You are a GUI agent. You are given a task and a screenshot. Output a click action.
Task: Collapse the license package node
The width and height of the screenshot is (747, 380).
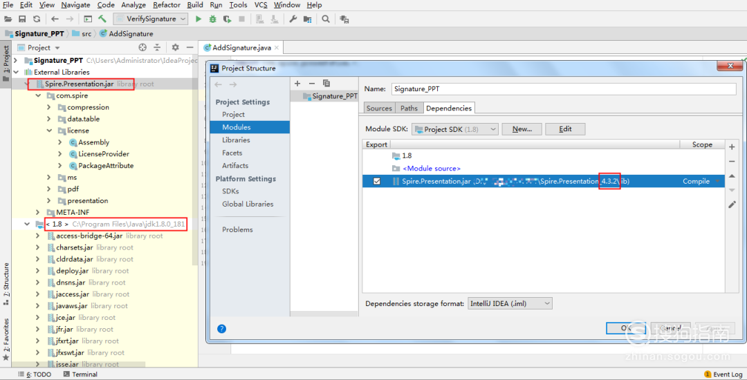point(48,131)
